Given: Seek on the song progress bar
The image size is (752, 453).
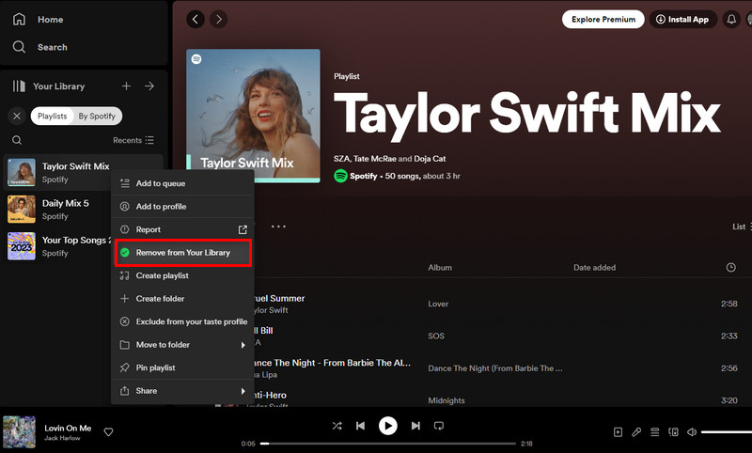Looking at the screenshot, I should (x=388, y=444).
